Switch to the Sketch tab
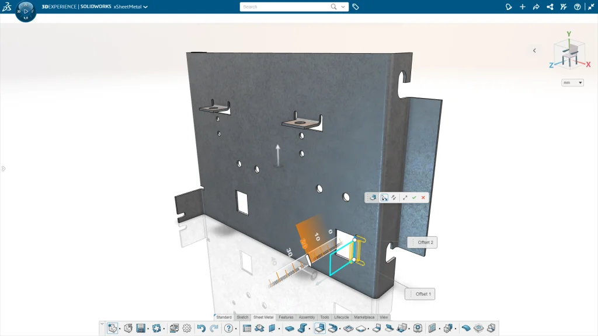The width and height of the screenshot is (598, 336). (x=242, y=317)
